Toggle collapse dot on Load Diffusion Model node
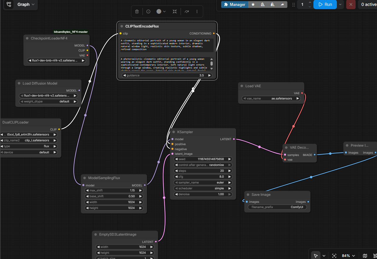The width and height of the screenshot is (377, 259). pos(19,83)
